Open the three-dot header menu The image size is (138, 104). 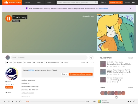coord(133,3)
